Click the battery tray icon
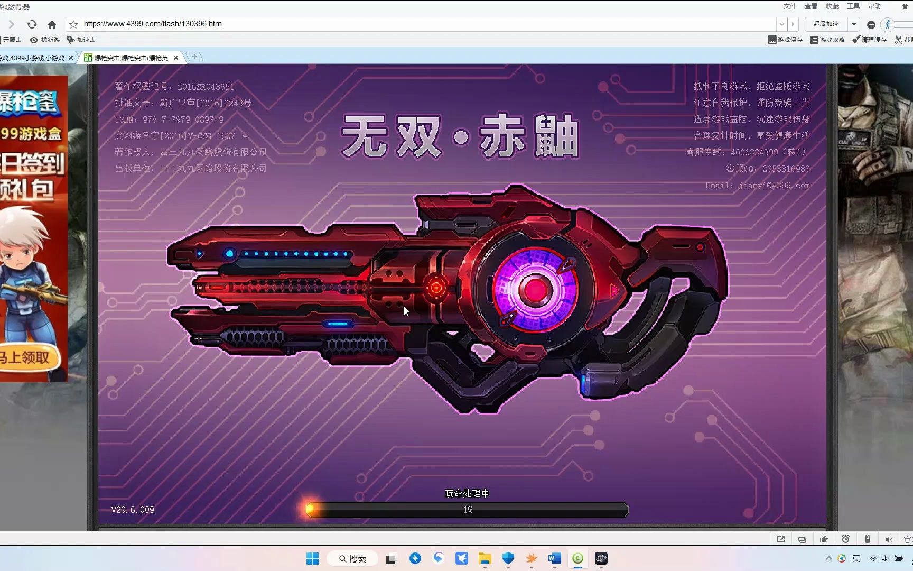This screenshot has width=913, height=571. [x=899, y=558]
